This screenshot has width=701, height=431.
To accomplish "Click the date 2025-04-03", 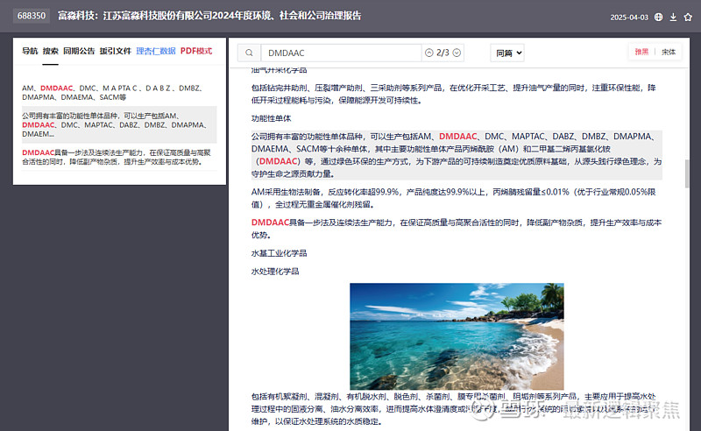I will (x=629, y=18).
